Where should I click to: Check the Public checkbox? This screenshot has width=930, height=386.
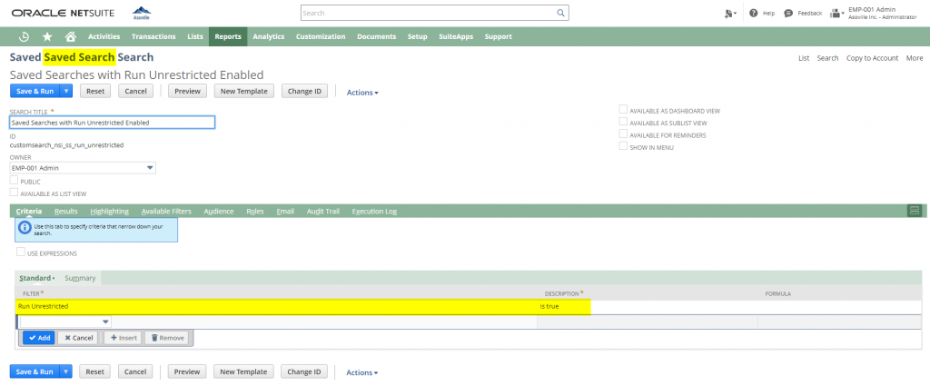14,180
